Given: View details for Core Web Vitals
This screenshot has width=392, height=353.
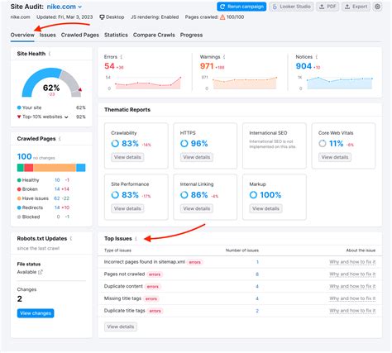Looking at the screenshot, I should (335, 157).
